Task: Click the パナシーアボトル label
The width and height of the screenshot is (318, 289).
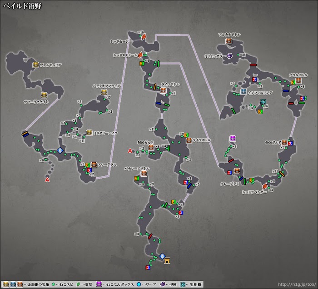Action: (x=137, y=169)
